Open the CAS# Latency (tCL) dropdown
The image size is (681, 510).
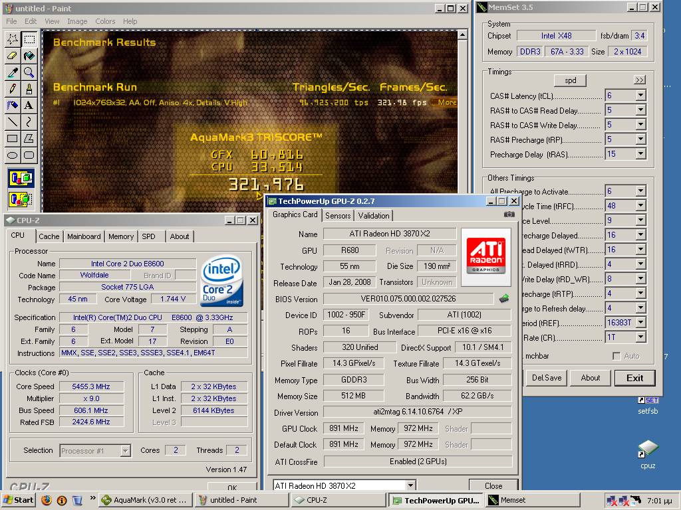pyautogui.click(x=640, y=96)
